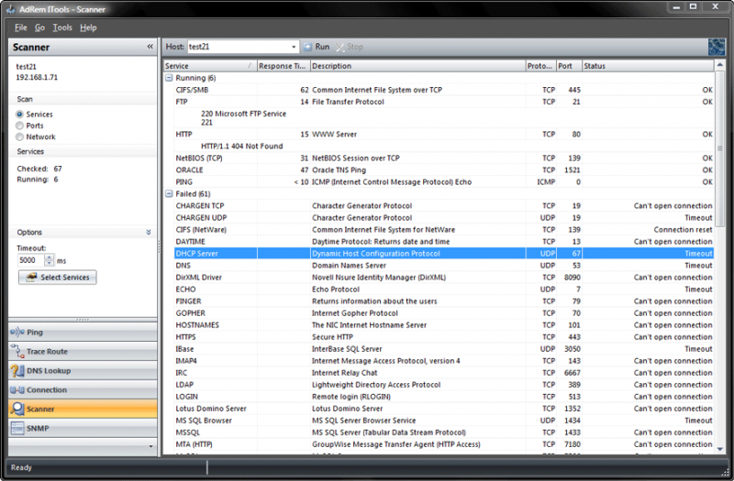
Task: Select the IMAP4 service row
Action: click(444, 360)
